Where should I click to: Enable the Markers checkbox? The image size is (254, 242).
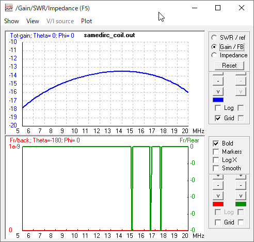pyautogui.click(x=216, y=152)
